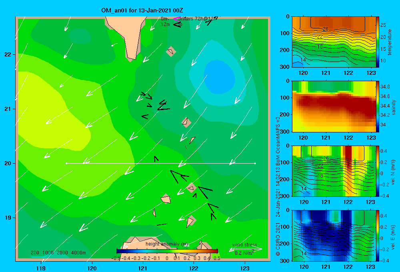
Task: Click the small island just above 21N, east of 121.5E
Action: click(186, 122)
